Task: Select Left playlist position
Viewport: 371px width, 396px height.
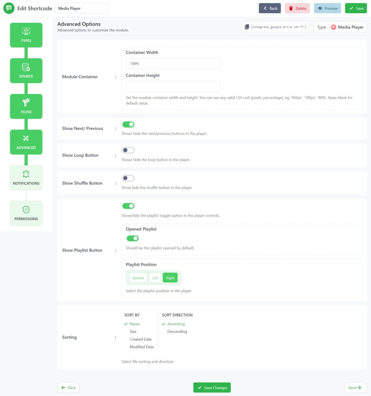Action: [155, 278]
